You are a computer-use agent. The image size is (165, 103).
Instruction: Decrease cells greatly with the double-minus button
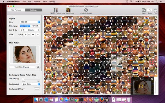(x=38, y=35)
